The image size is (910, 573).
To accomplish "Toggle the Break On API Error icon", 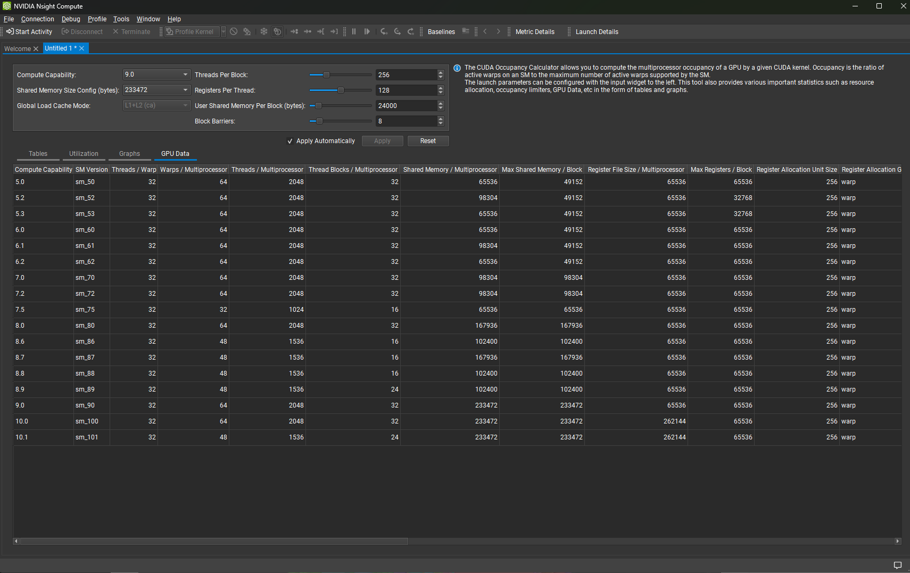I will pyautogui.click(x=277, y=31).
